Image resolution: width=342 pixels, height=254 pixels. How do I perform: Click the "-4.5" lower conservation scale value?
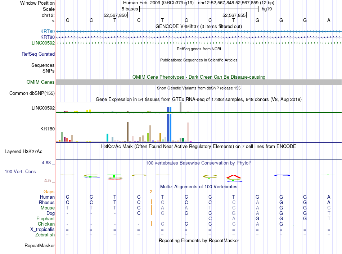[47, 181]
